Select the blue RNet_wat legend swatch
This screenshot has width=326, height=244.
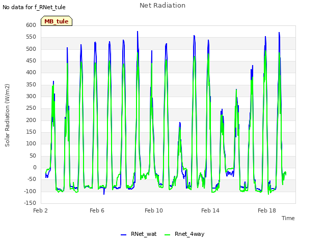click(123, 235)
